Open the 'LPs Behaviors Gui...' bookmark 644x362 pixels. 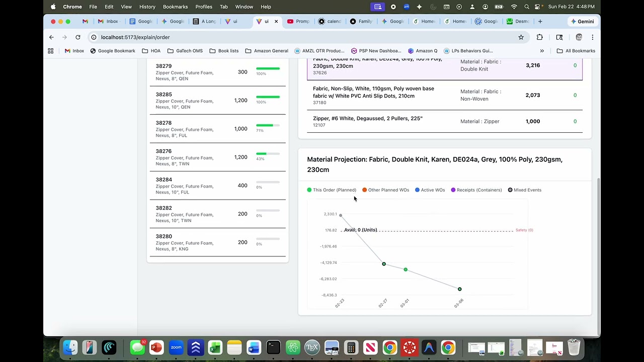(x=468, y=51)
